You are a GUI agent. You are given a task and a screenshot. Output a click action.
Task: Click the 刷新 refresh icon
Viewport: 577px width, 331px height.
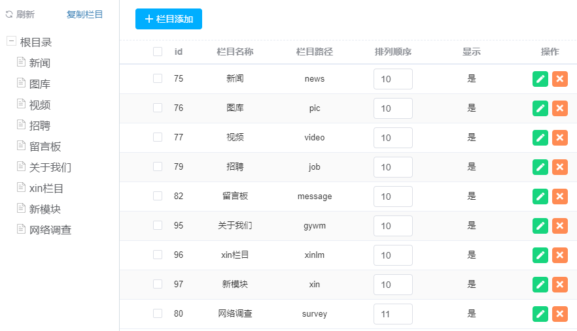point(9,14)
